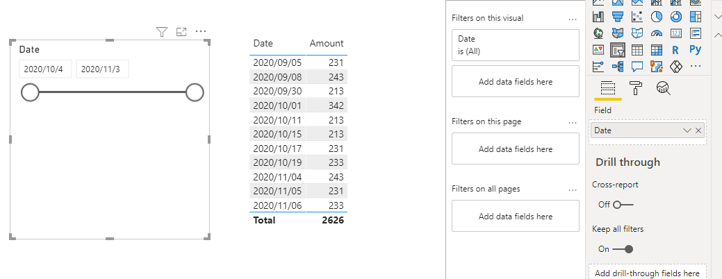Viewport: 722px width, 279px height.
Task: Open more visuals ellipsis in Visualizations pane
Action: click(696, 66)
